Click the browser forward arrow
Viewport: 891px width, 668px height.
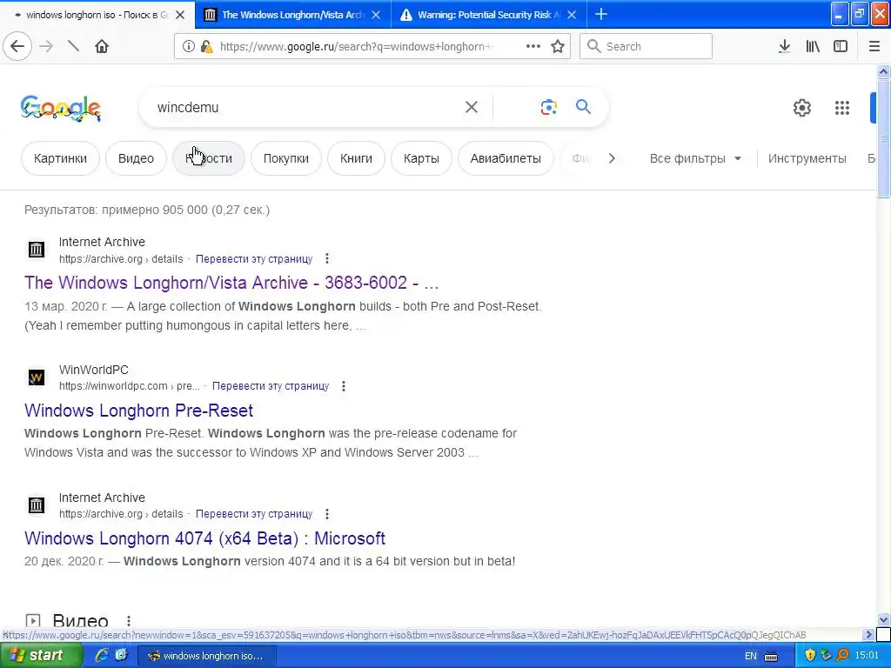[x=47, y=46]
